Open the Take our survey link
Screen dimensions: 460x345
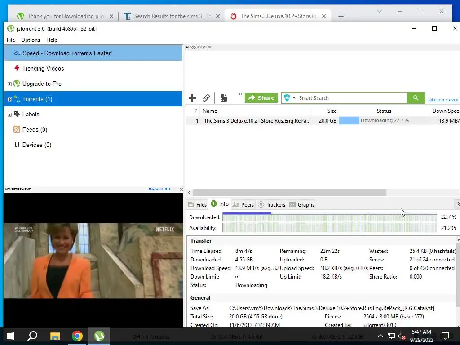(x=442, y=100)
